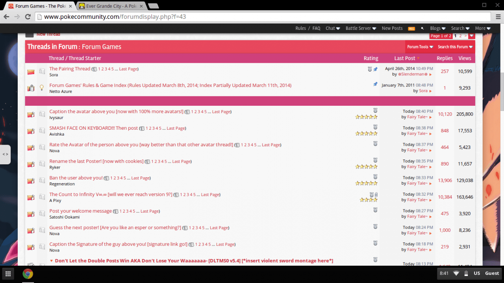Open Forum Games' Rules & Game Index thread
504x283 pixels.
(170, 85)
